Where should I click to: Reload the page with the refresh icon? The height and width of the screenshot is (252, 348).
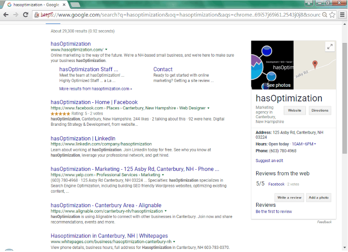(26, 15)
